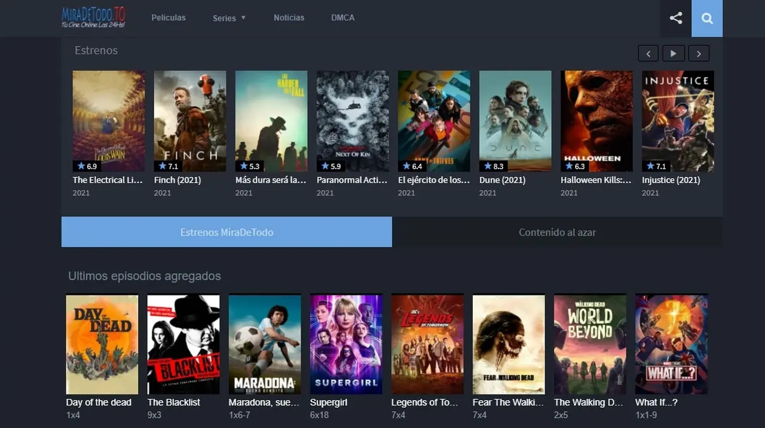Click 'Maradona, sue...' series title
Viewport: 765px width, 428px height.
point(264,402)
